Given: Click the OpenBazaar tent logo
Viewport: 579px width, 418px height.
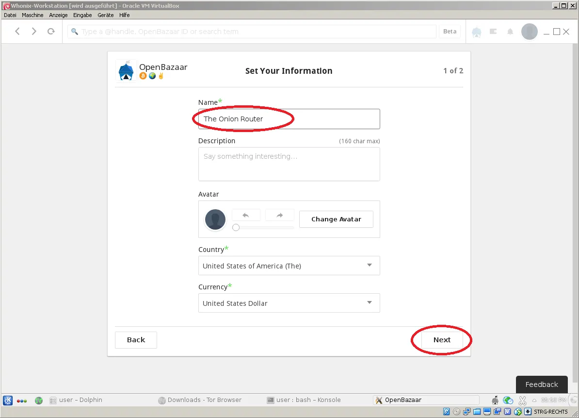Looking at the screenshot, I should 126,70.
